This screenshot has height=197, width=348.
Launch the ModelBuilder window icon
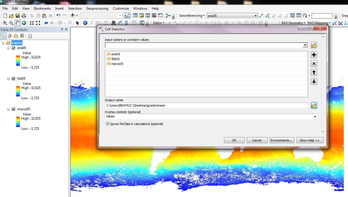168,16
